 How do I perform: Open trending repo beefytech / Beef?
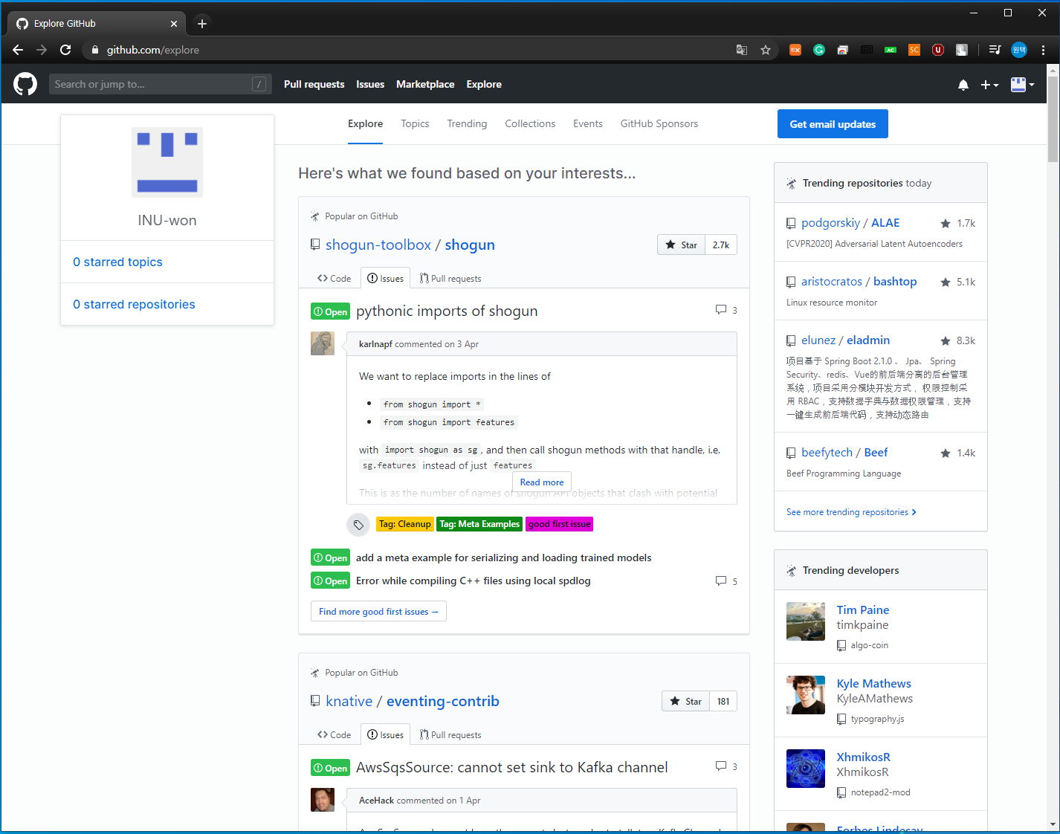tap(844, 452)
